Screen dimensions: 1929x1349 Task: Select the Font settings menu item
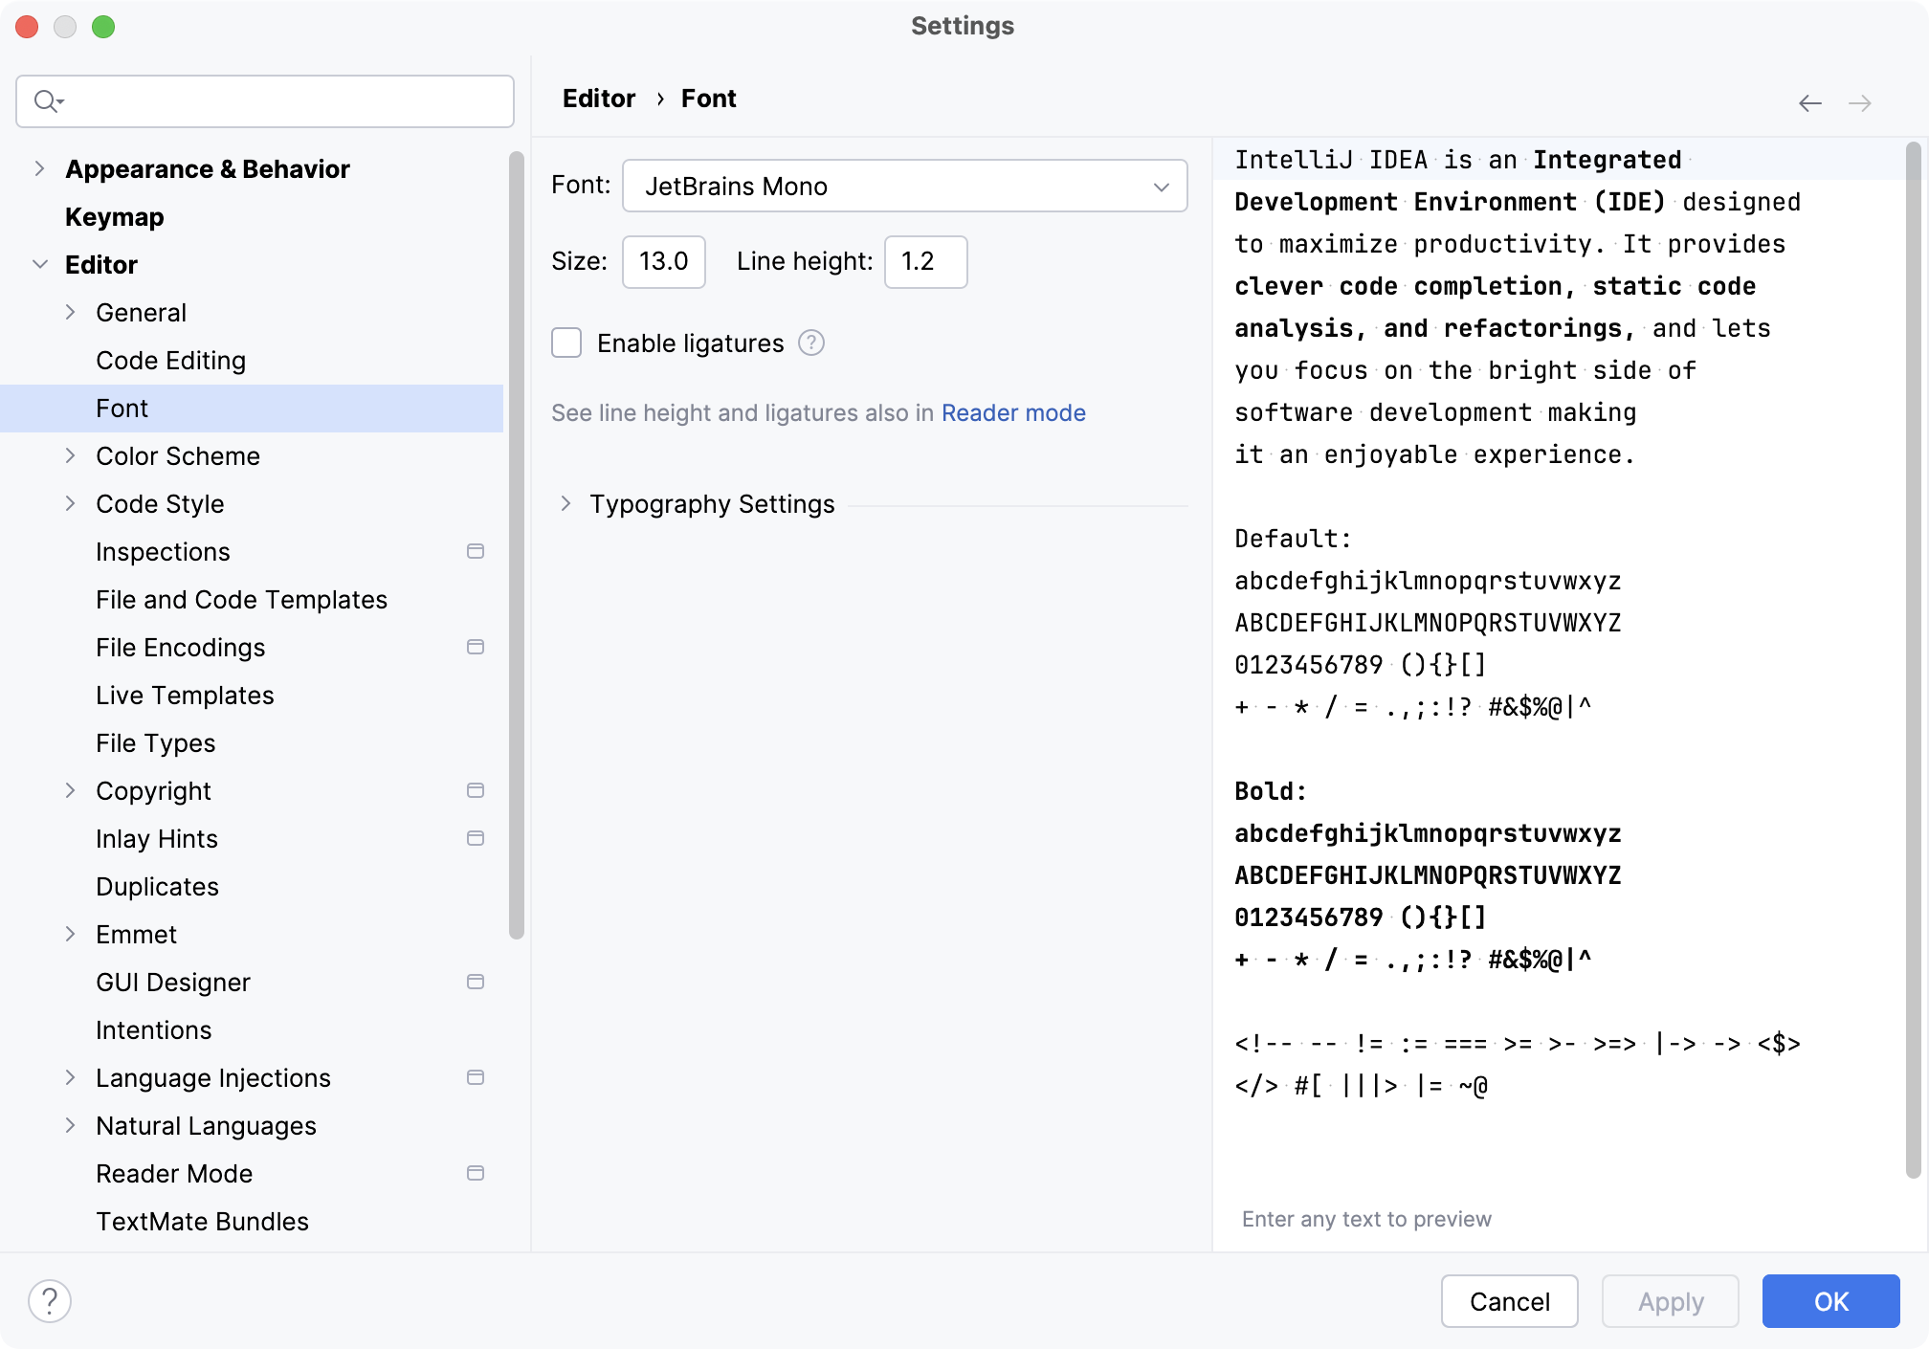click(123, 408)
